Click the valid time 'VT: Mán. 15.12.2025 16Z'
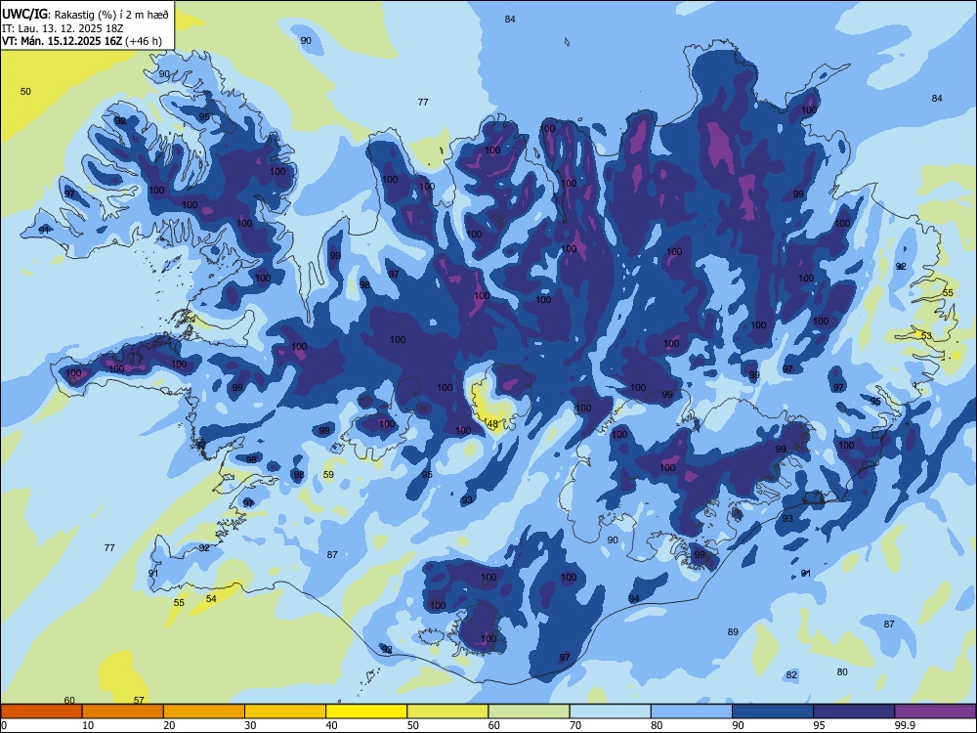 [63, 41]
